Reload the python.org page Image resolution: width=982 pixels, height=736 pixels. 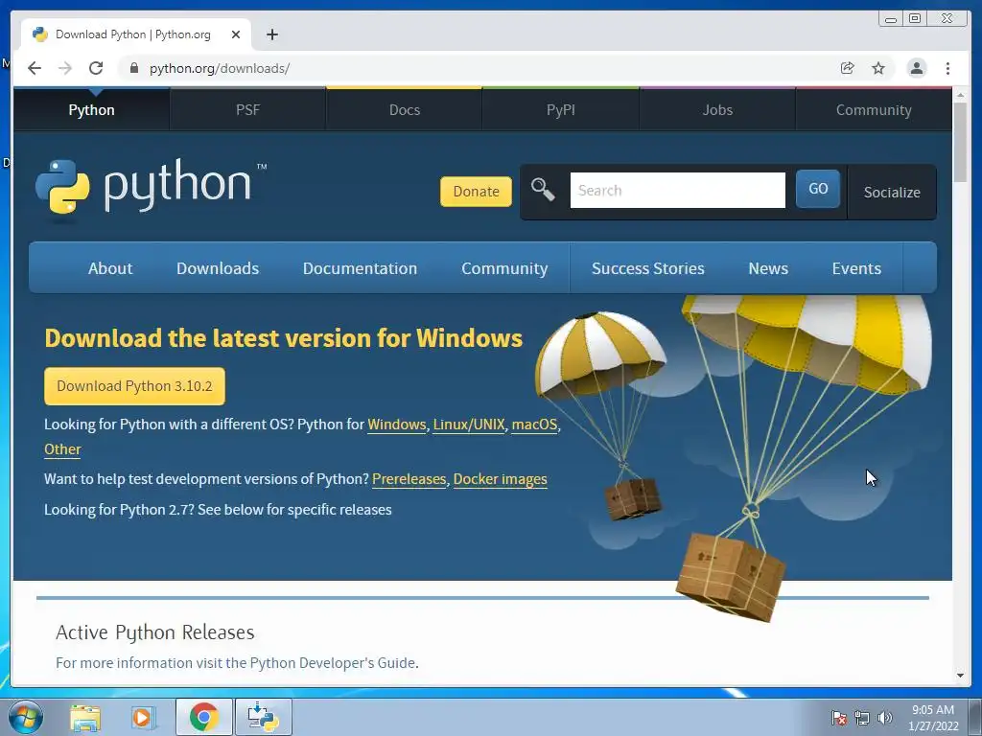pos(96,68)
